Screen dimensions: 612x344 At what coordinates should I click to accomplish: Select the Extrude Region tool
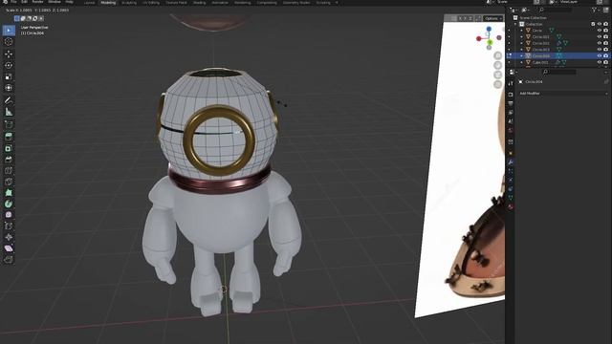pos(9,137)
